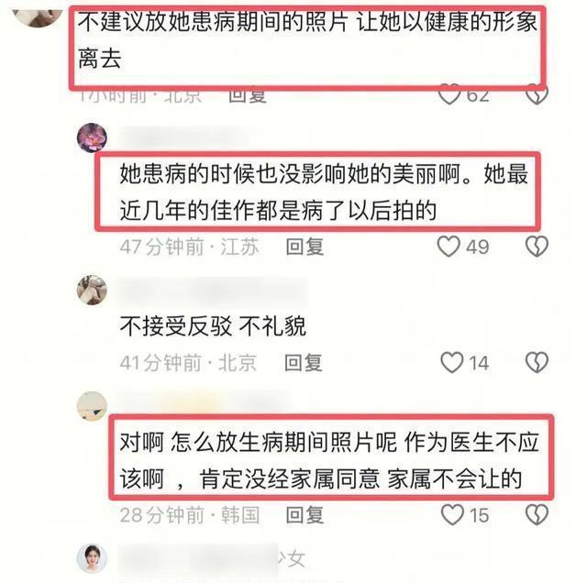Like the comment with 62 likes
This screenshot has height=583, width=587.
point(449,95)
